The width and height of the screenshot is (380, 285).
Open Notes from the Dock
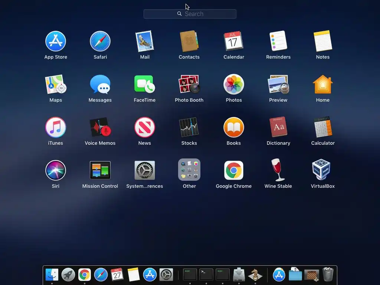pyautogui.click(x=134, y=275)
